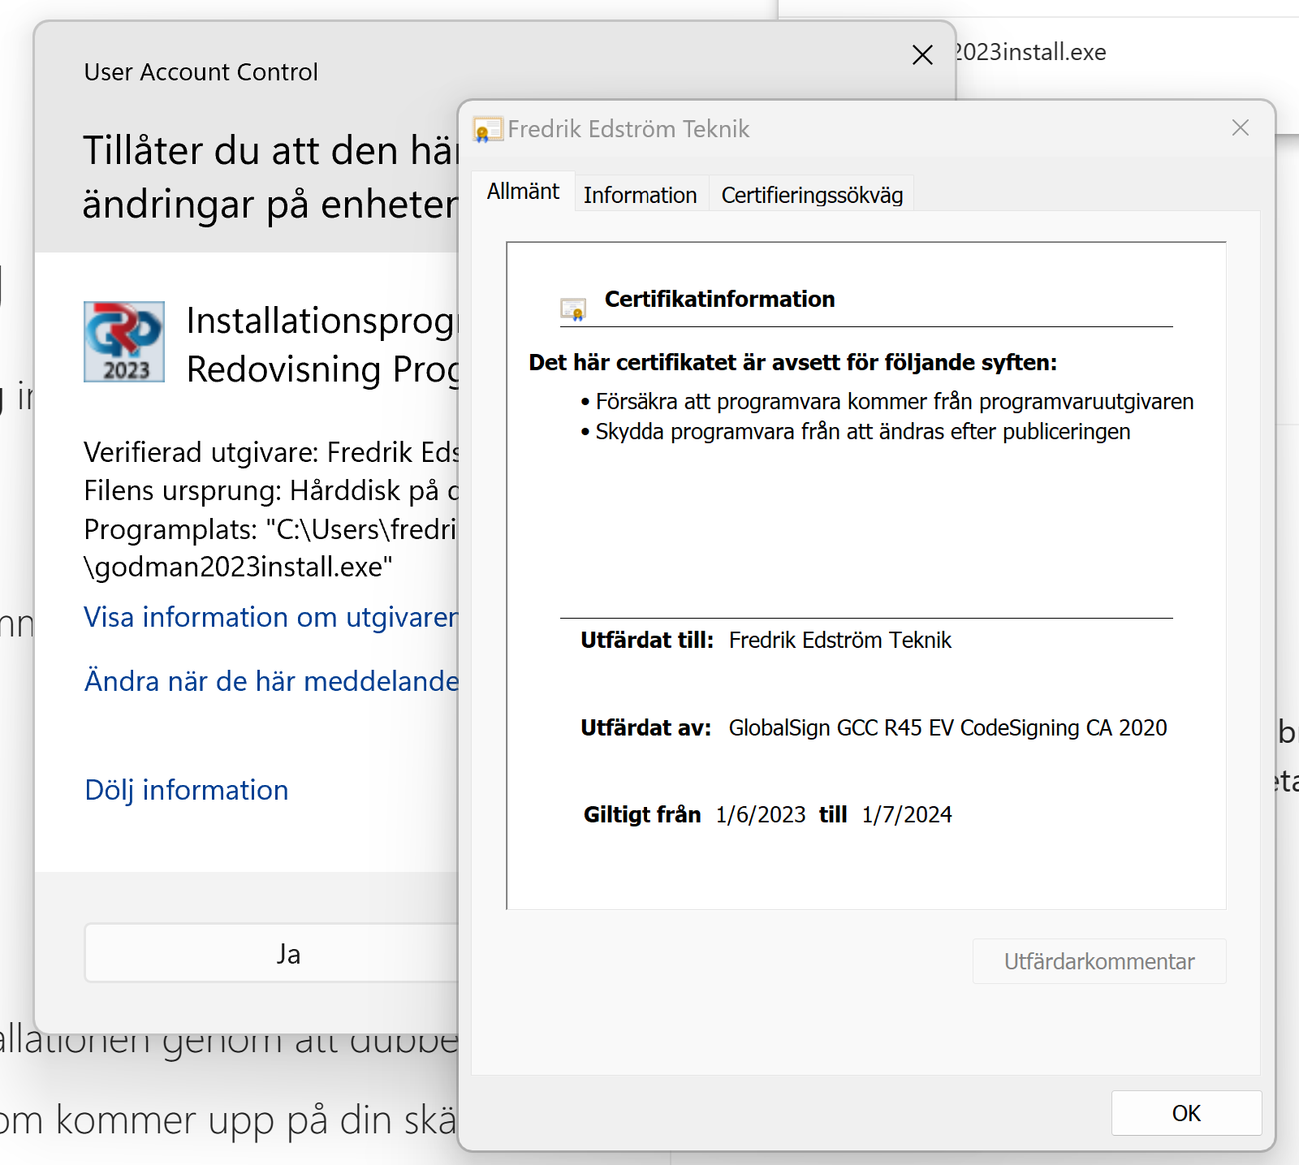Click the \godman2023install.exe path text
This screenshot has height=1165, width=1299.
(x=238, y=567)
